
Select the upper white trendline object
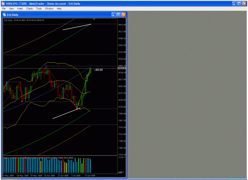pyautogui.click(x=77, y=27)
